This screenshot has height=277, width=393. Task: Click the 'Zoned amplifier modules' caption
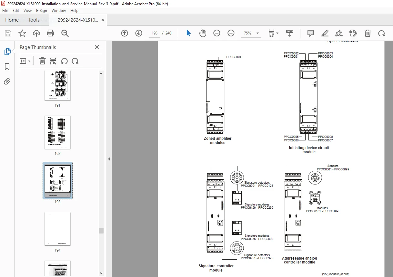217,140
